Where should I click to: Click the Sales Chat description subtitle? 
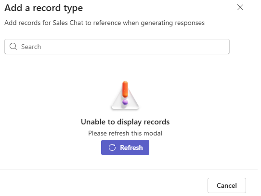tap(104, 23)
